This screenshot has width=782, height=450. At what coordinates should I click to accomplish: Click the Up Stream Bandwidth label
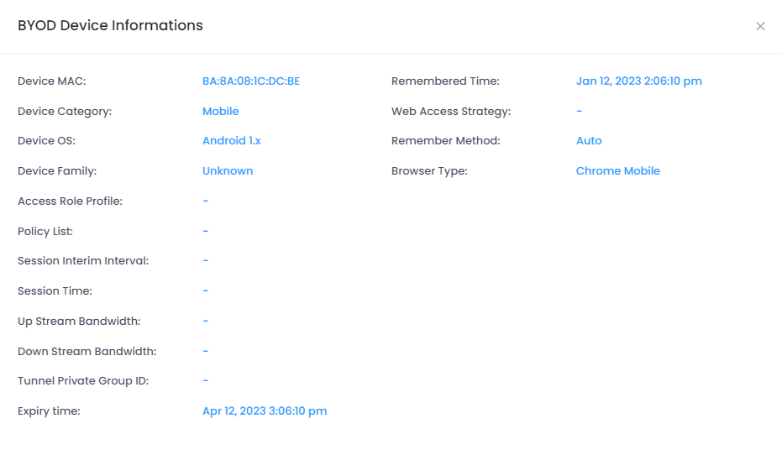79,322
